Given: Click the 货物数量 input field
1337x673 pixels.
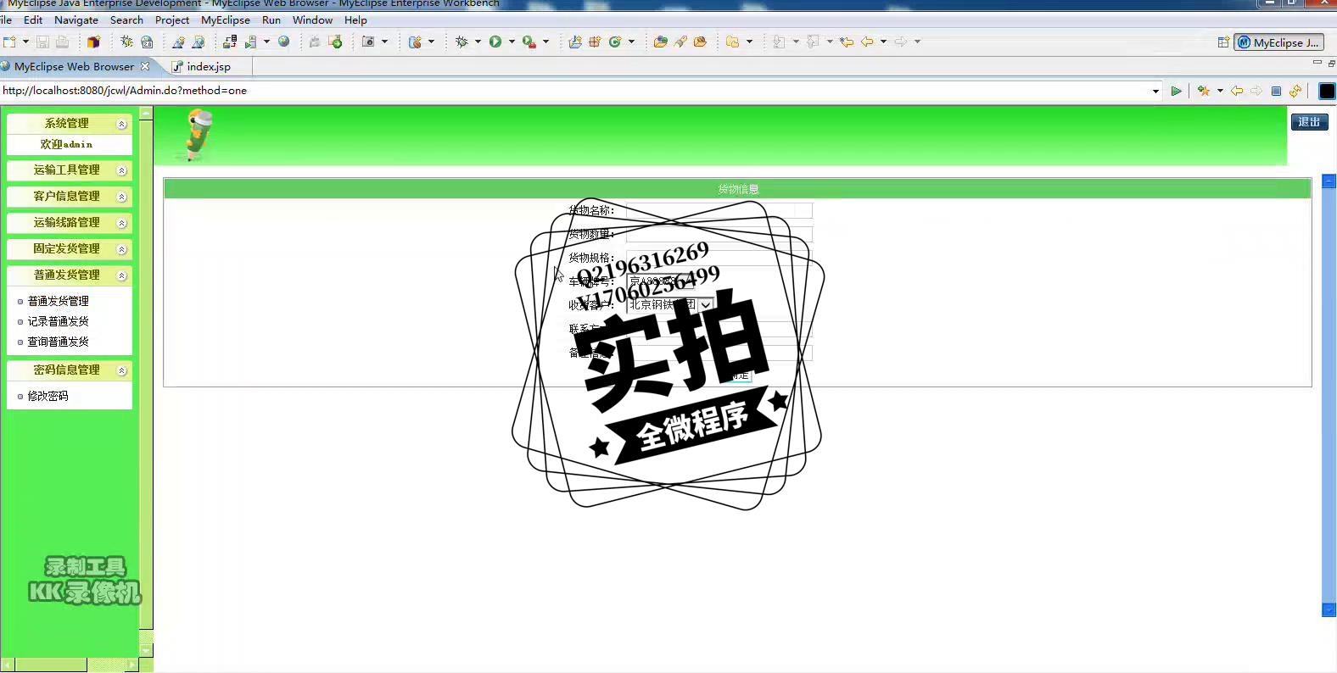Looking at the screenshot, I should [x=719, y=234].
